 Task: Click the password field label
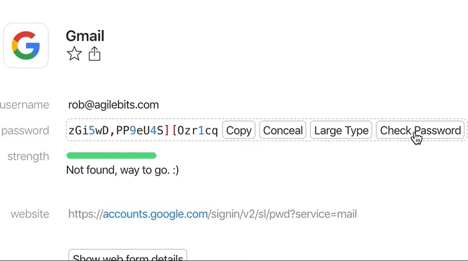click(x=25, y=130)
